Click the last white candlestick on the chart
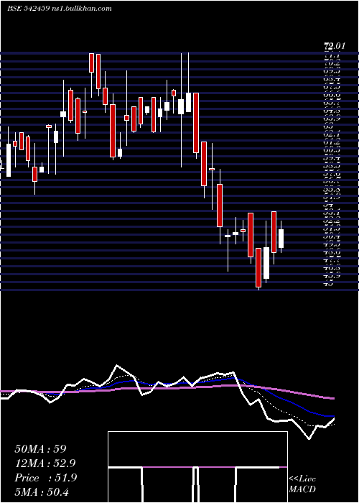This screenshot has width=359, height=503. [281, 239]
